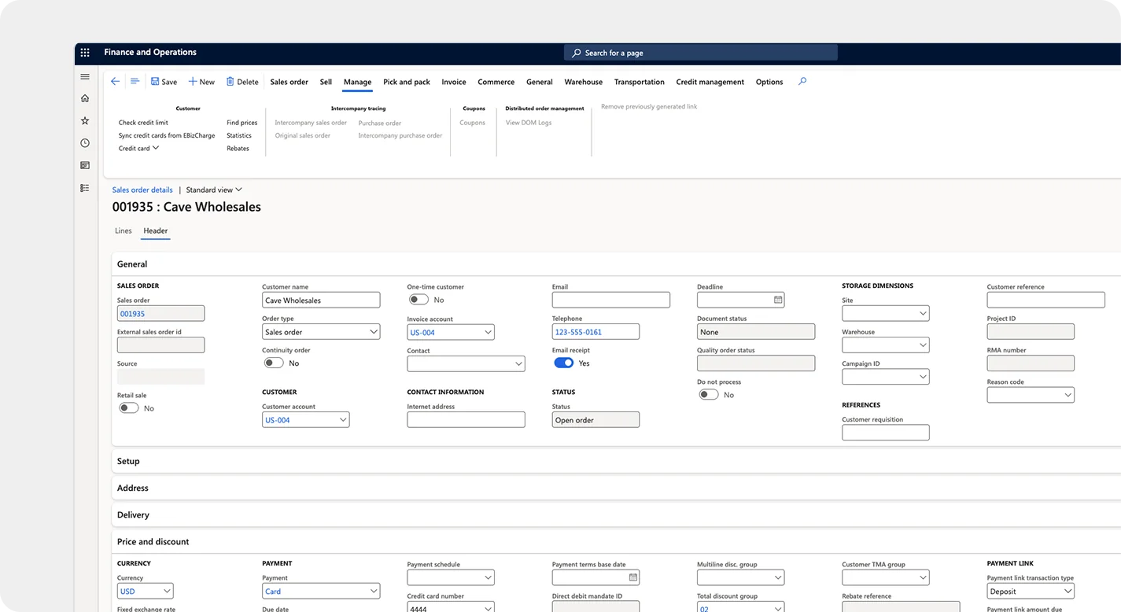
Task: Open Payment terms base date calendar
Action: (633, 577)
